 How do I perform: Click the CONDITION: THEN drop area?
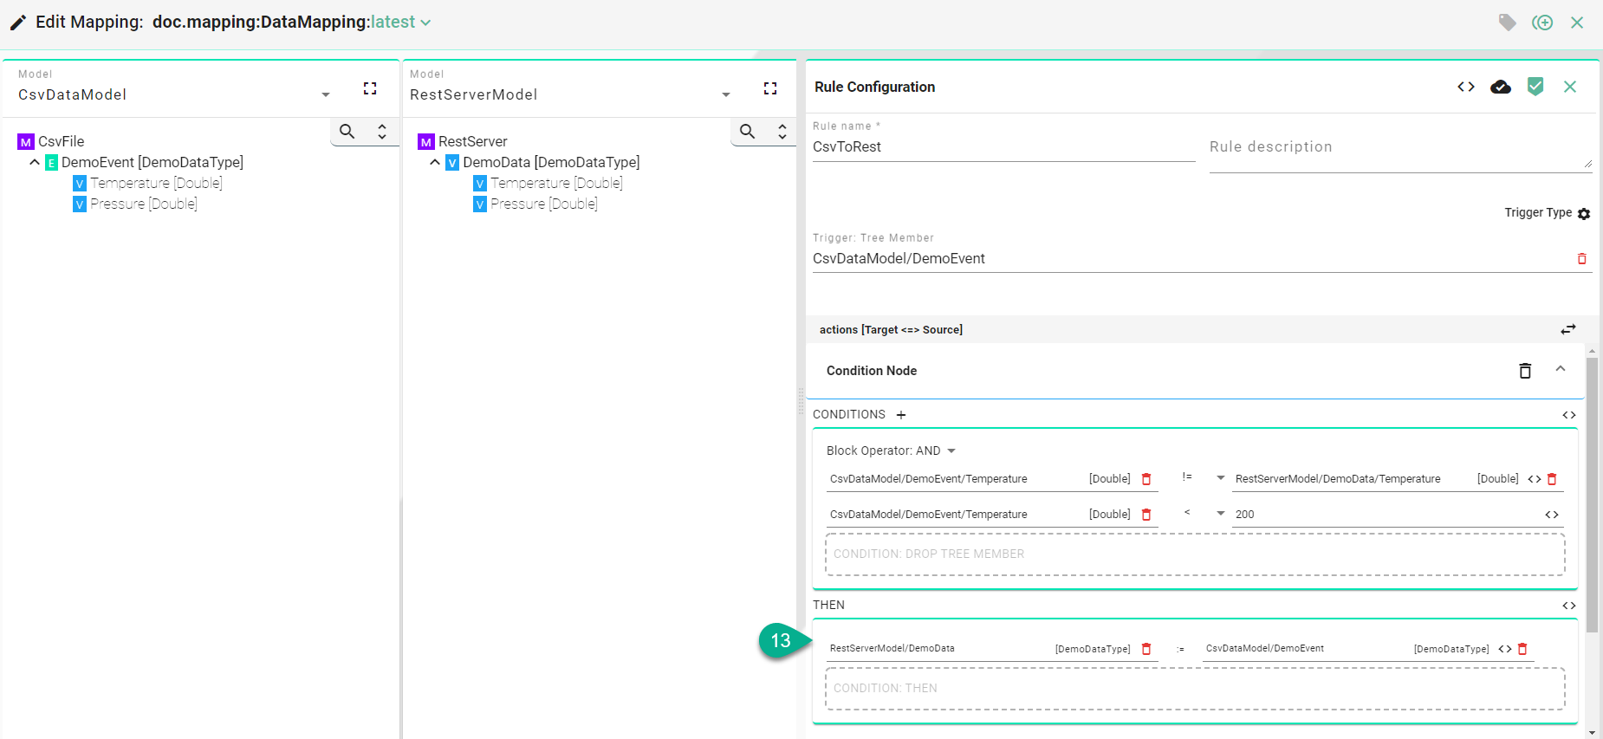tap(1195, 689)
